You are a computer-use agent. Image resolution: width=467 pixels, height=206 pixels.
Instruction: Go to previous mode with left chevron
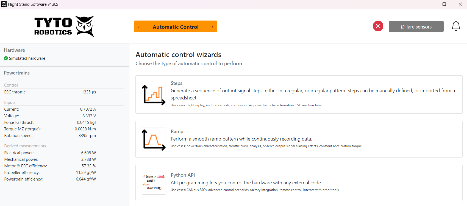coord(139,27)
